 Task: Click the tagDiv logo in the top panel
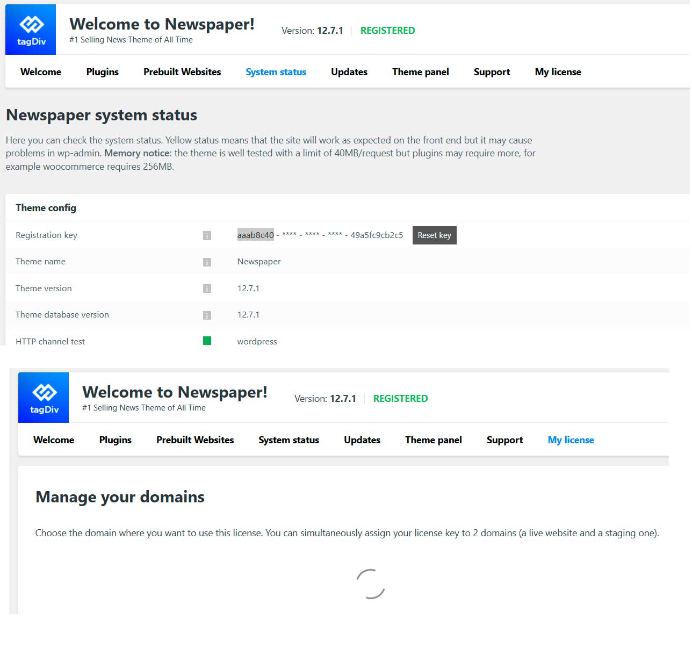(31, 30)
